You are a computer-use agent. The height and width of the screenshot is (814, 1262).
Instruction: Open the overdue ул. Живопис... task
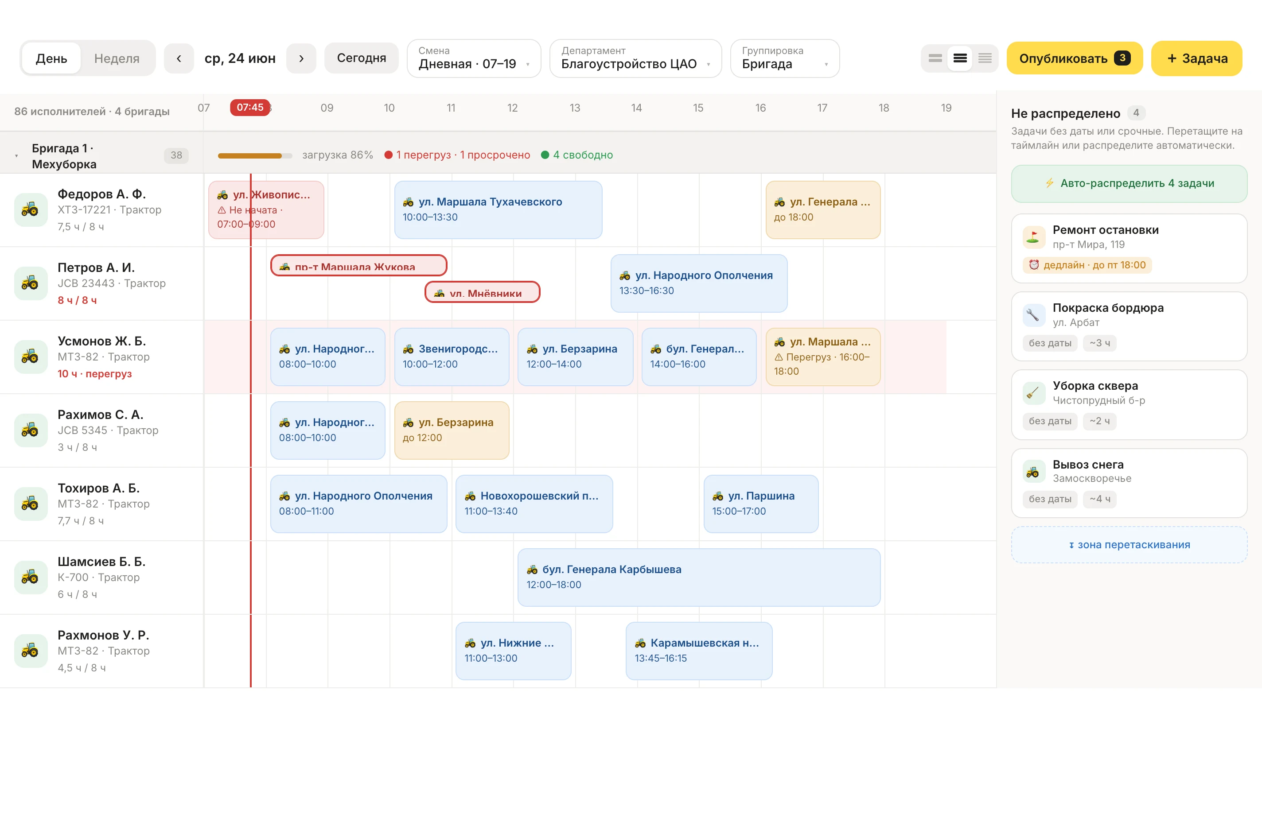(266, 210)
